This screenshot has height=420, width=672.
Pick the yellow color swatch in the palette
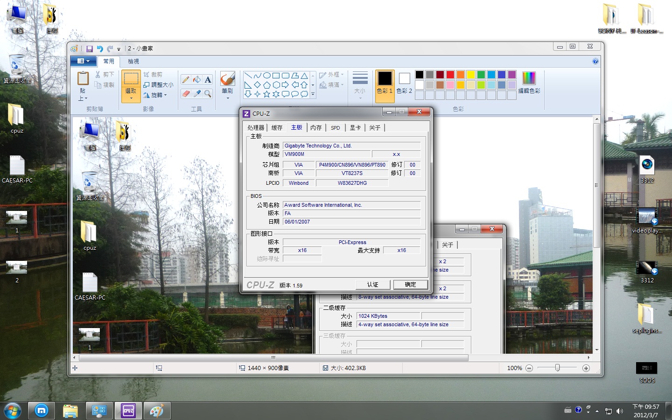point(471,75)
